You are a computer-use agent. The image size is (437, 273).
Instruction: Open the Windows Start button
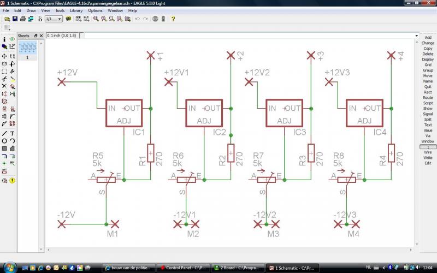point(10,268)
